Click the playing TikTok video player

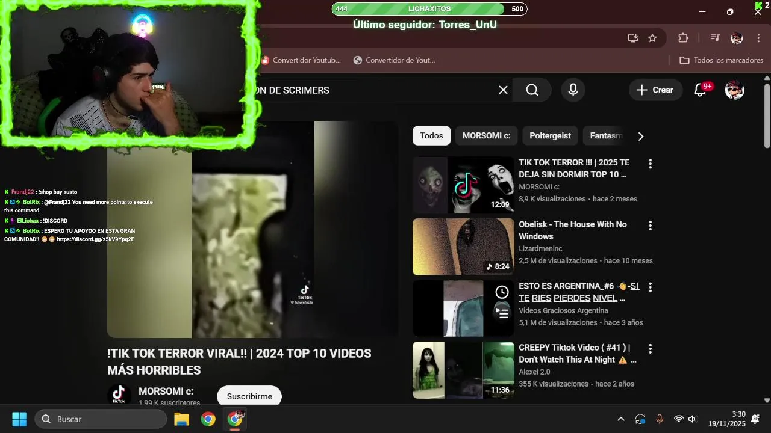tap(253, 229)
